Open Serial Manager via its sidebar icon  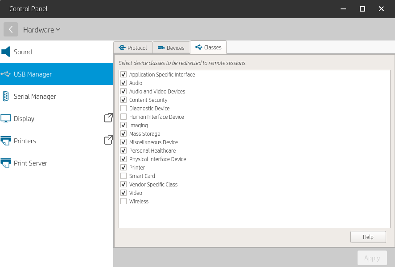click(6, 96)
